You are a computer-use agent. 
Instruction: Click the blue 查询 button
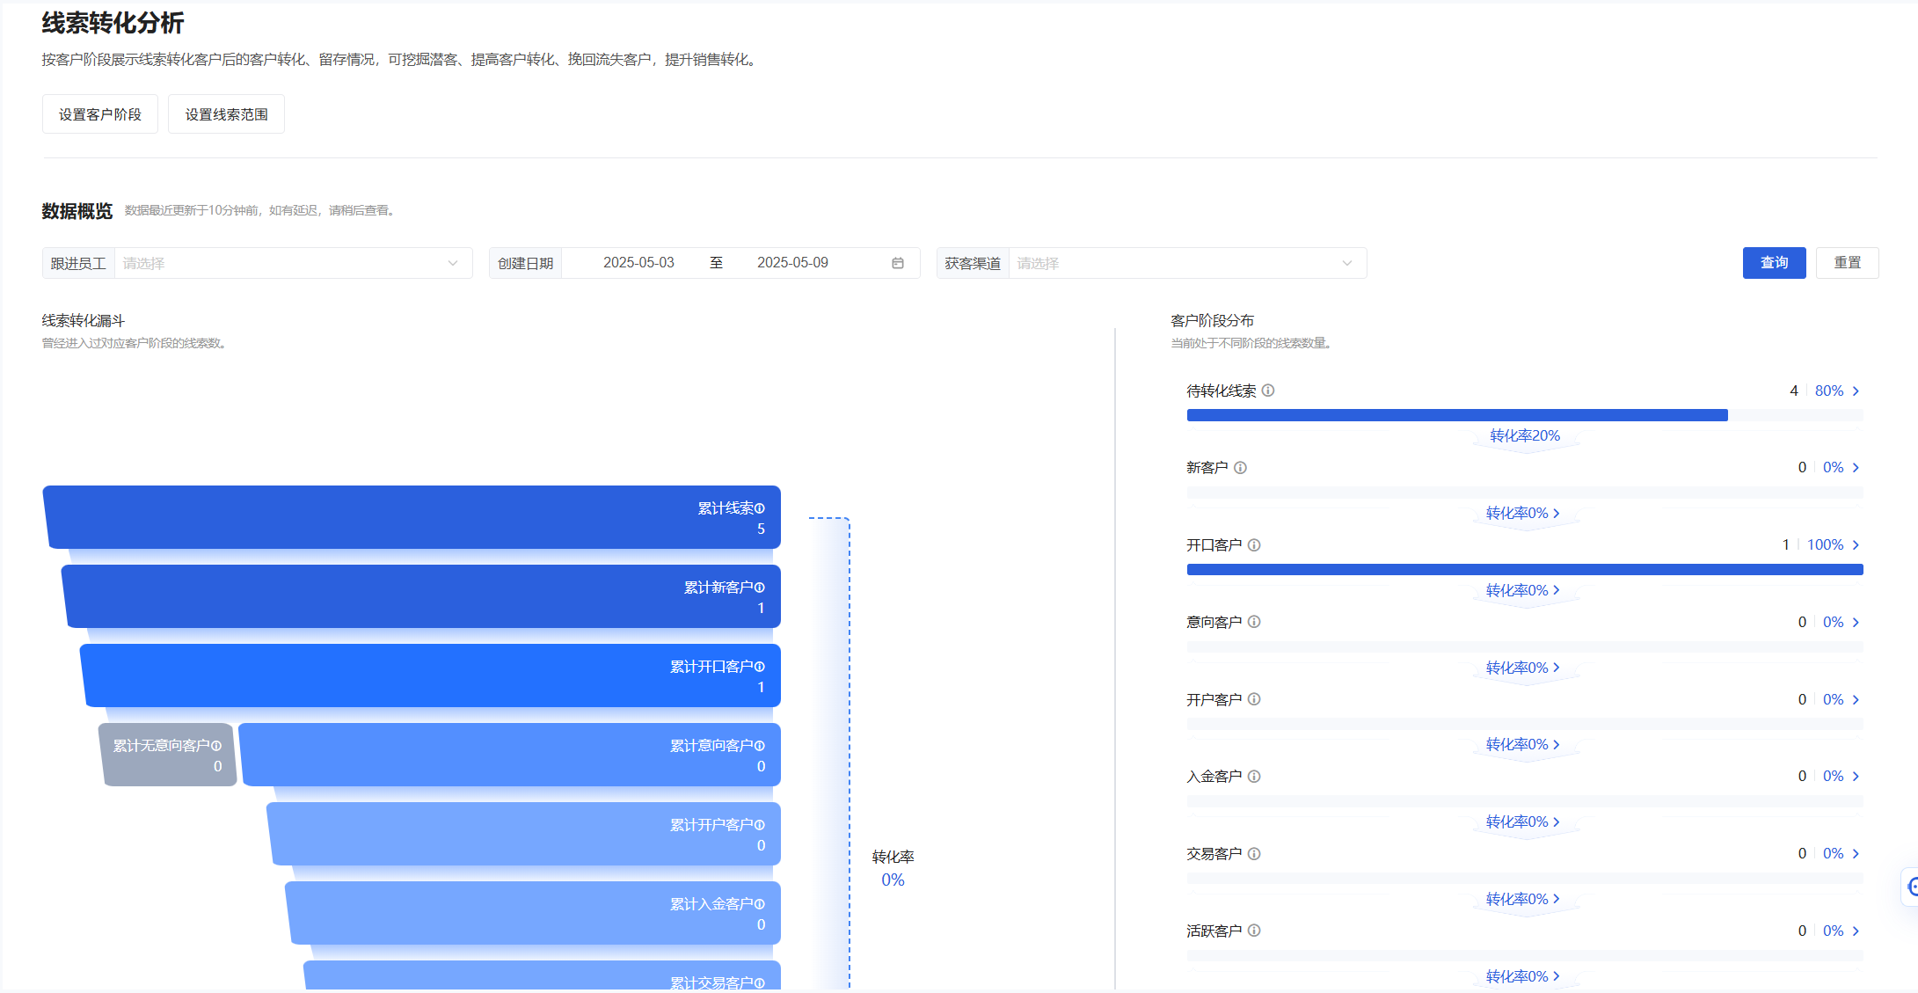[x=1774, y=263]
